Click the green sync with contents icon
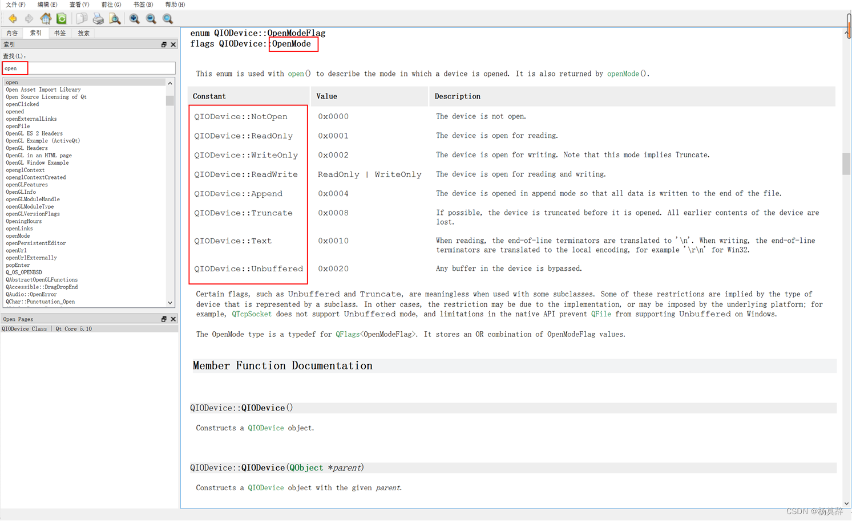 click(62, 19)
